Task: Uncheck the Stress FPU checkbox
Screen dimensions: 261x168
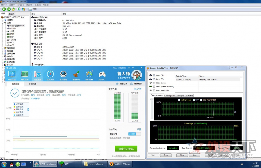Action: coord(154,79)
